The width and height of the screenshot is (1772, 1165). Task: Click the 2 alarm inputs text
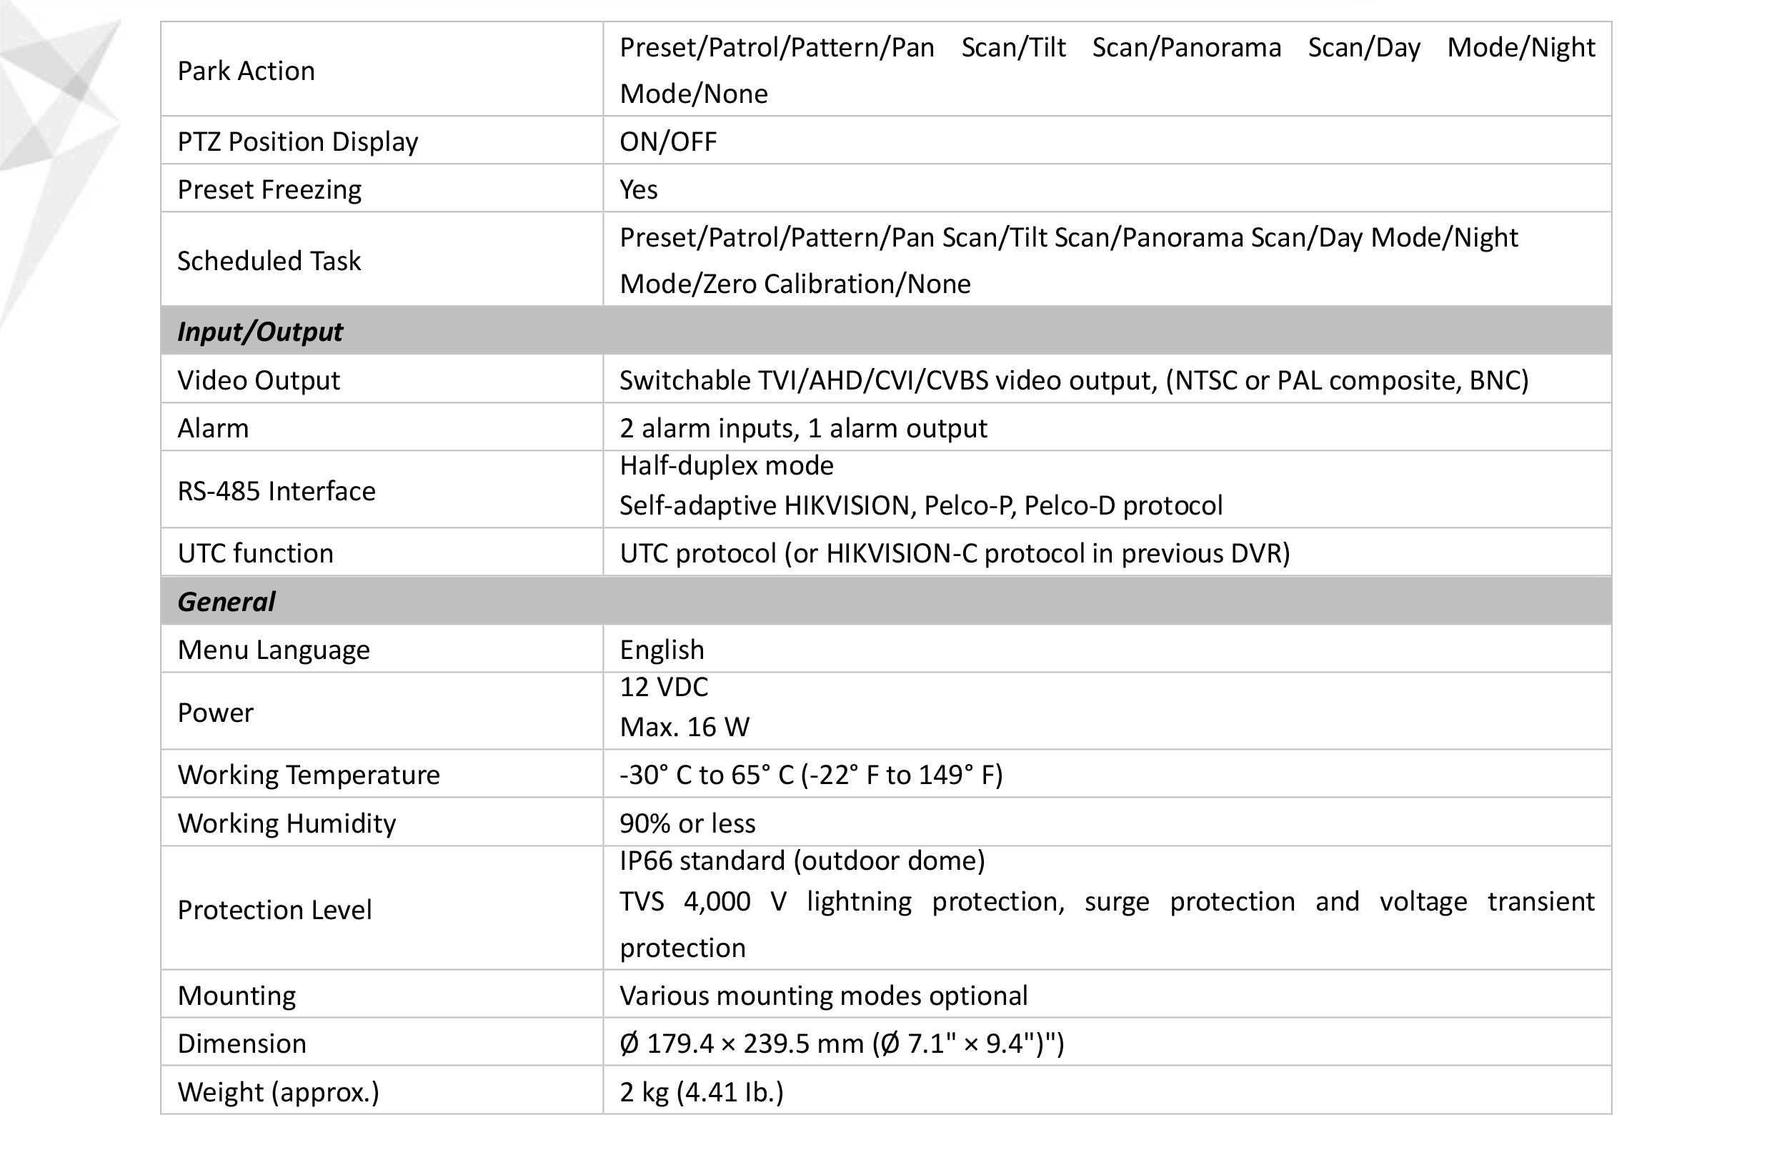(802, 428)
